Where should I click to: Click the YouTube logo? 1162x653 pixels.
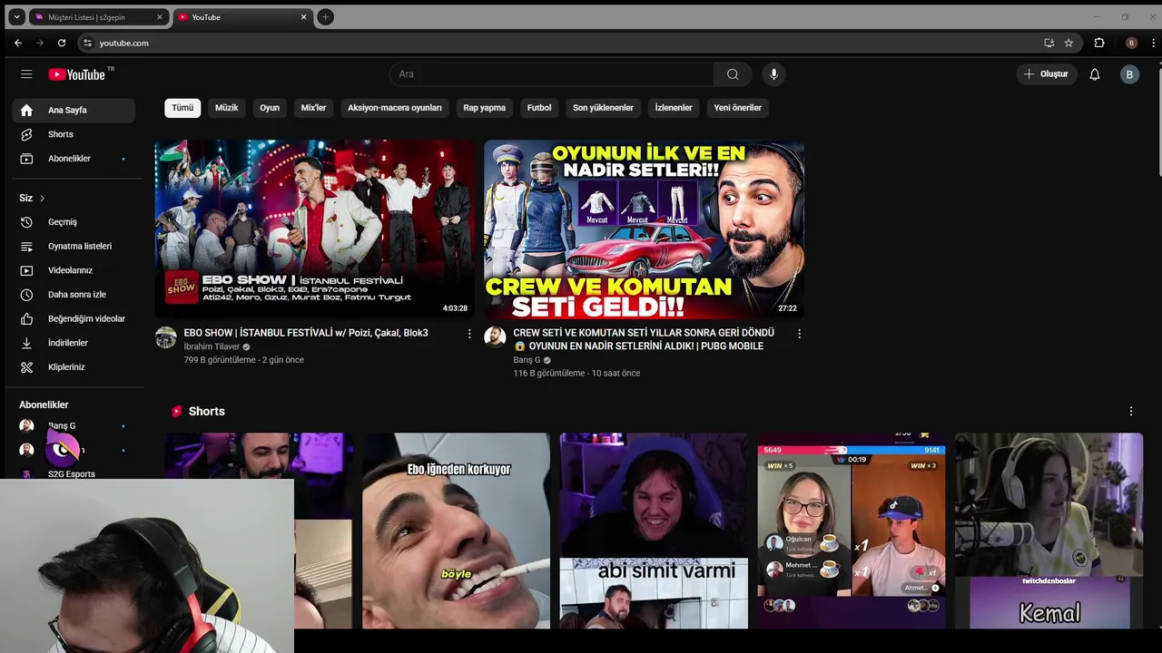77,74
